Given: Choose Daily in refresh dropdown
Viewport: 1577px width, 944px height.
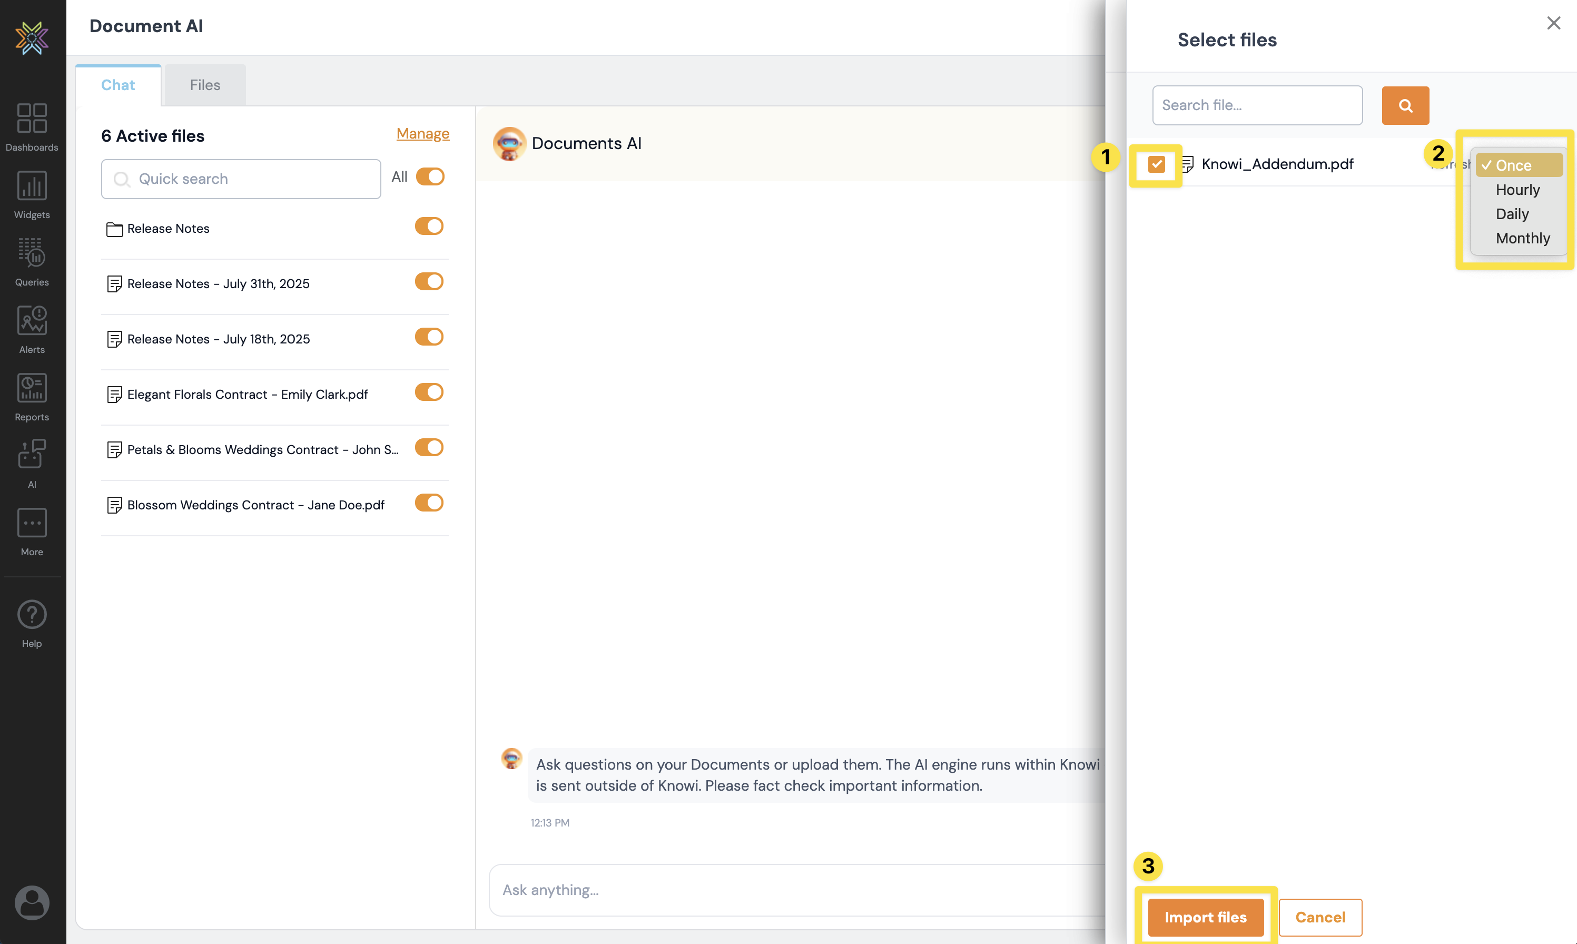Looking at the screenshot, I should tap(1512, 214).
